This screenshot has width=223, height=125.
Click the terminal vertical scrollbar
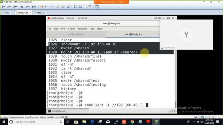click(x=176, y=105)
